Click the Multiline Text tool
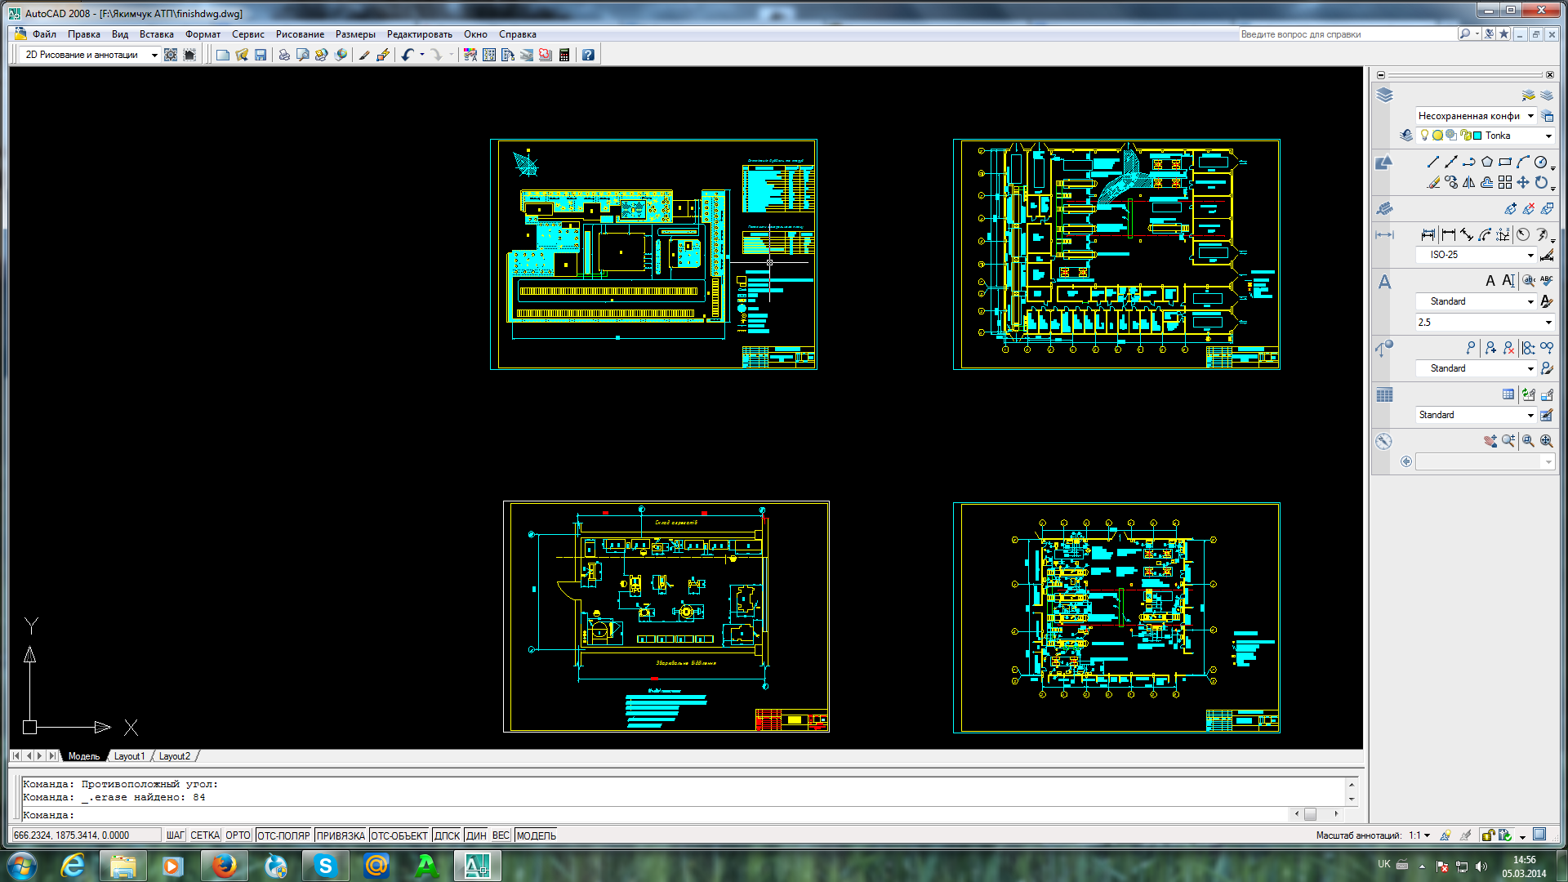Viewport: 1568px width, 882px height. [x=1490, y=280]
